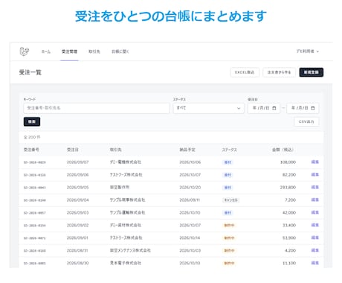
Task: Open 編集 for the 53,900 order row
Action: click(x=315, y=238)
